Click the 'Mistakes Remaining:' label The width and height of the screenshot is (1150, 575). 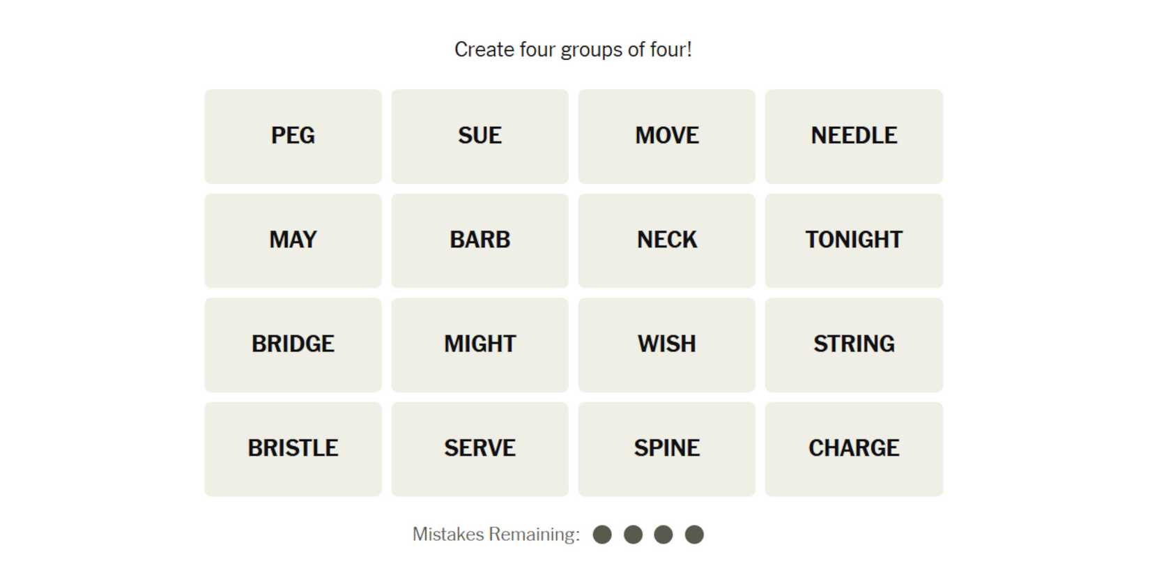[496, 535]
